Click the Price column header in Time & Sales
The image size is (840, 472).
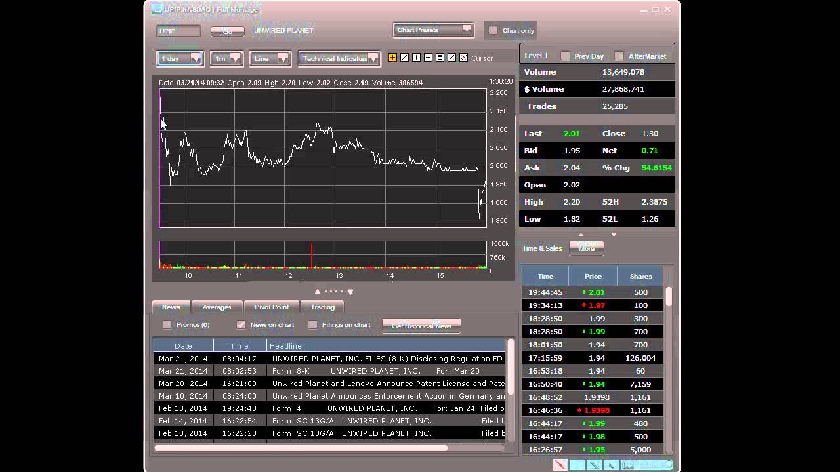593,276
